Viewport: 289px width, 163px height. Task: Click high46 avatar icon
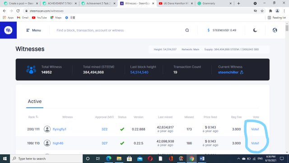(x=47, y=143)
